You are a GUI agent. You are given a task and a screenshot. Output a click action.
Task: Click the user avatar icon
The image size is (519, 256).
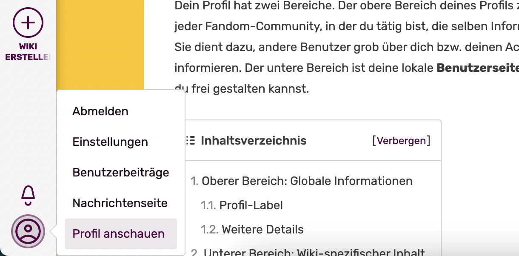pos(28,231)
